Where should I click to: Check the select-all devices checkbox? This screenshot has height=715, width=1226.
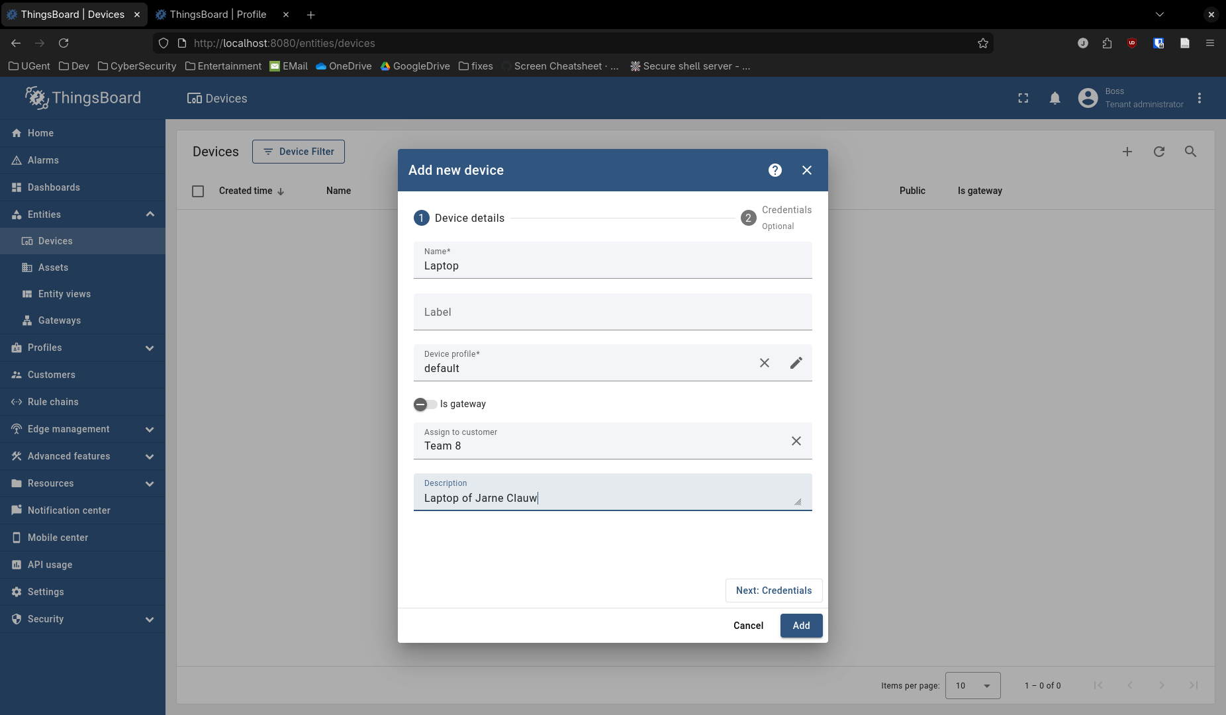(x=198, y=191)
